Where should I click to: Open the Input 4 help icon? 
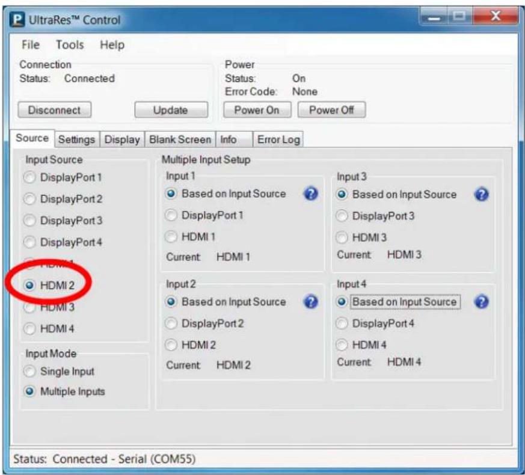tap(482, 302)
